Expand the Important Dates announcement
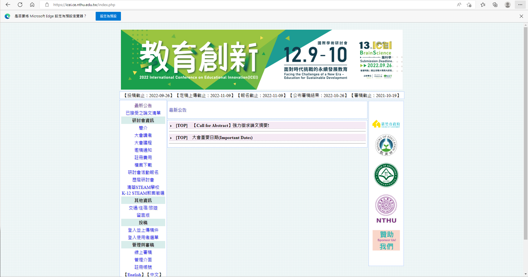The image size is (528, 277). click(x=171, y=138)
